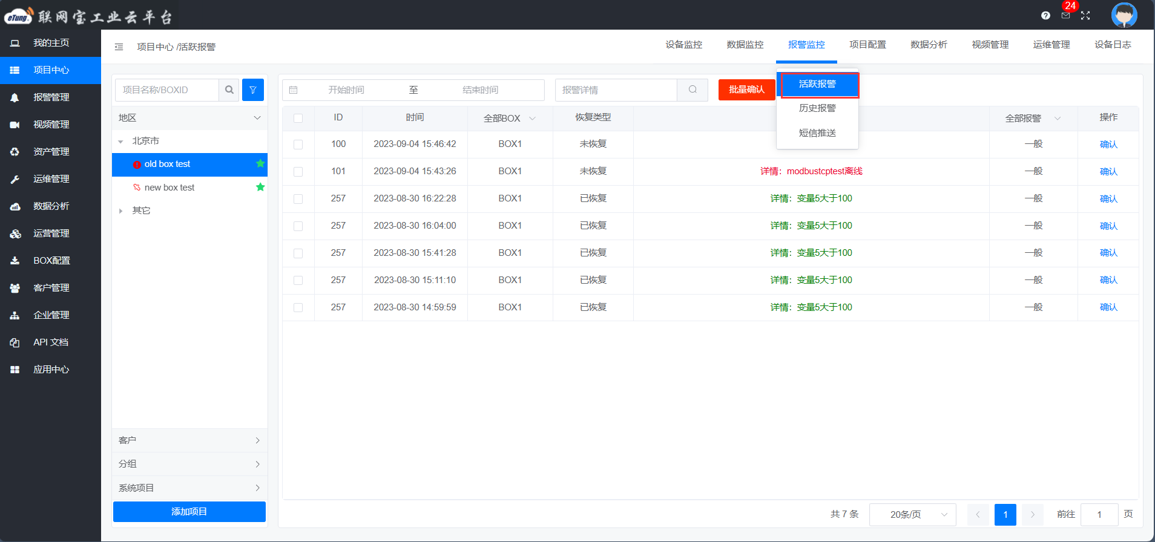This screenshot has height=542, width=1155.
Task: Open 资产管理 in the sidebar
Action: coord(50,152)
